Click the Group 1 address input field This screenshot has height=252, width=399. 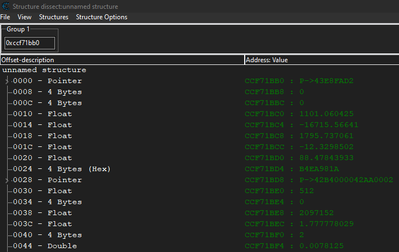click(x=30, y=43)
